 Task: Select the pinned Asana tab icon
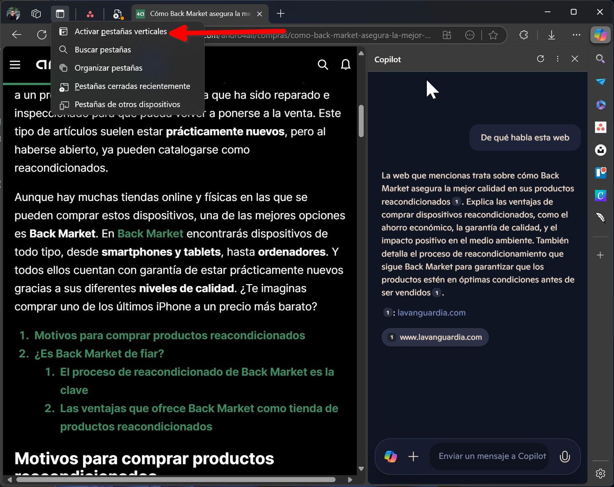tap(90, 14)
